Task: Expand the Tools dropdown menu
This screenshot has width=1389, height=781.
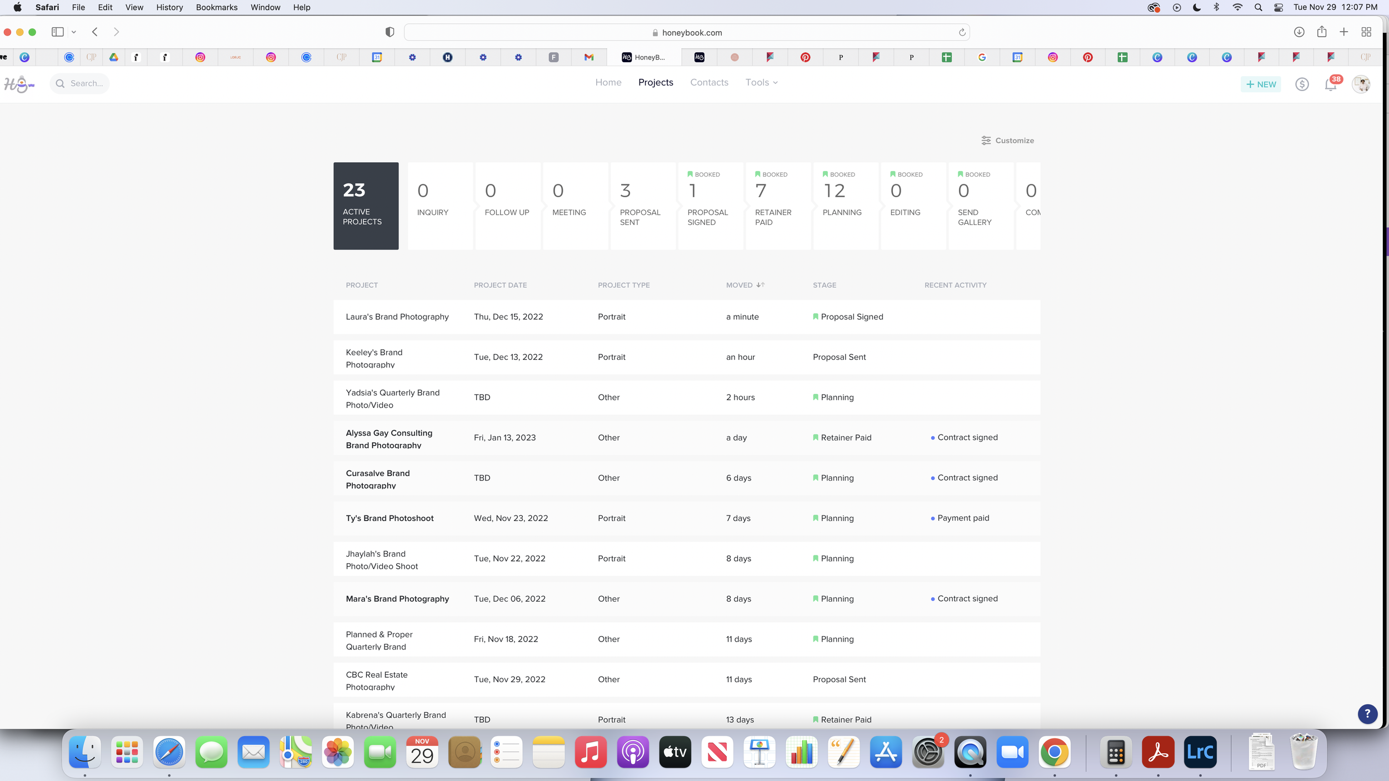Action: 761,82
